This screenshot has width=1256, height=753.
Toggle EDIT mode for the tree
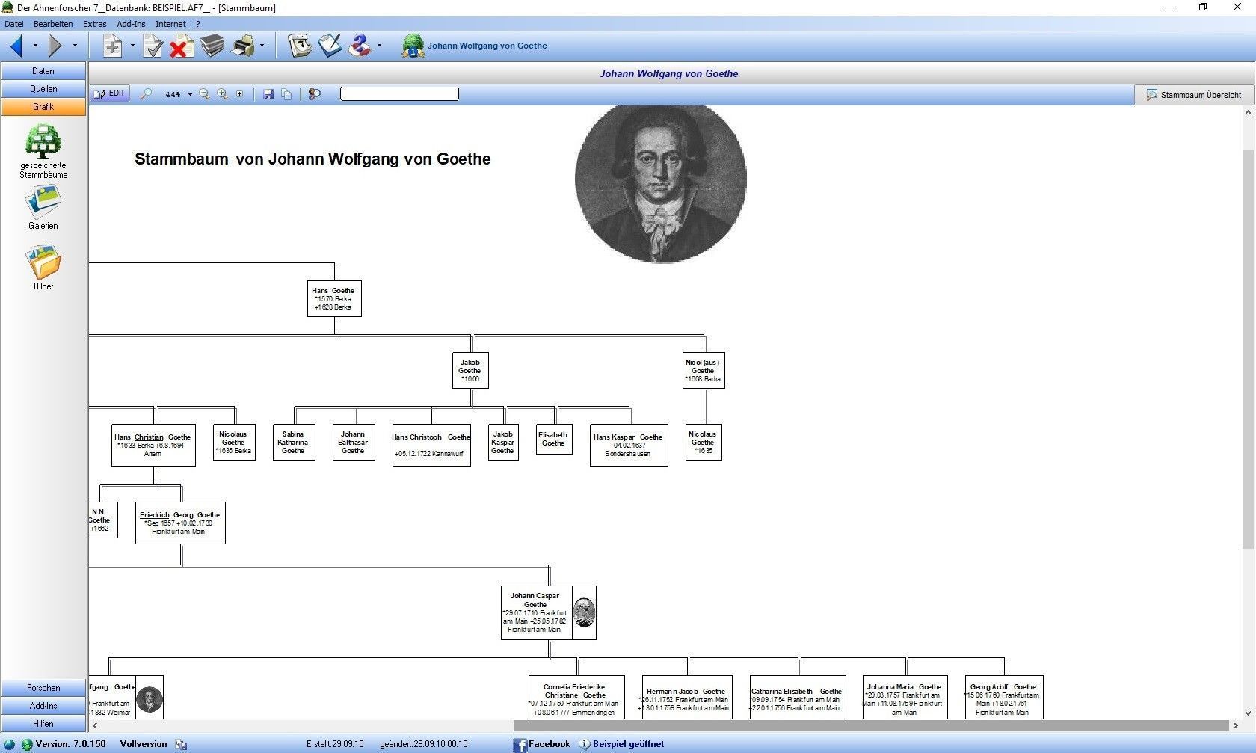[110, 94]
